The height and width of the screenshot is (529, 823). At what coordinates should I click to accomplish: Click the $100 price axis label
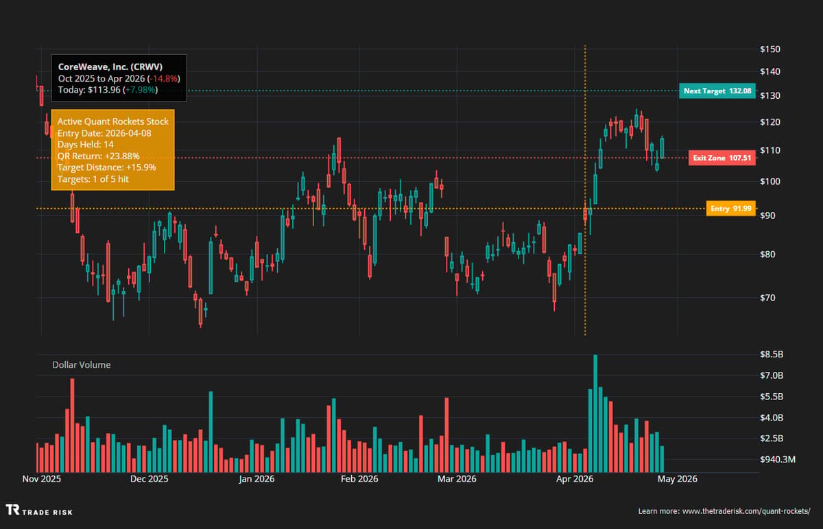tap(770, 181)
